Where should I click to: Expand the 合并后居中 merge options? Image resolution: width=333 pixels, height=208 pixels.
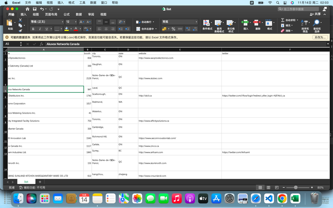156,29
